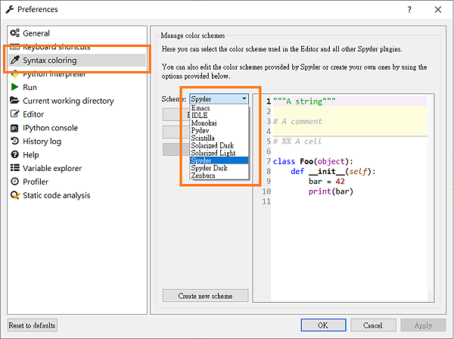Viewport: 454px width, 339px height.
Task: Select the Scintilla scheme option
Action: (x=219, y=138)
